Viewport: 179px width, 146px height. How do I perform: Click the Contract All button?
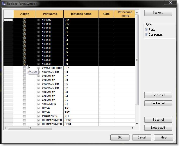click(158, 103)
